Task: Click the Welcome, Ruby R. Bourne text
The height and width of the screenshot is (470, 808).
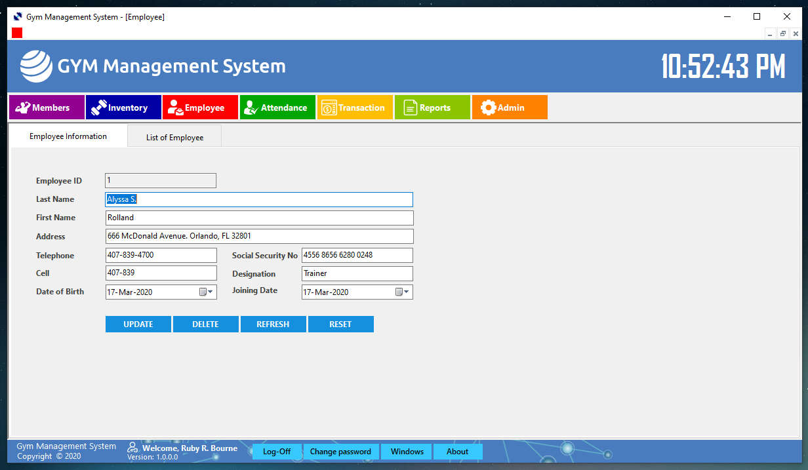Action: [x=190, y=448]
